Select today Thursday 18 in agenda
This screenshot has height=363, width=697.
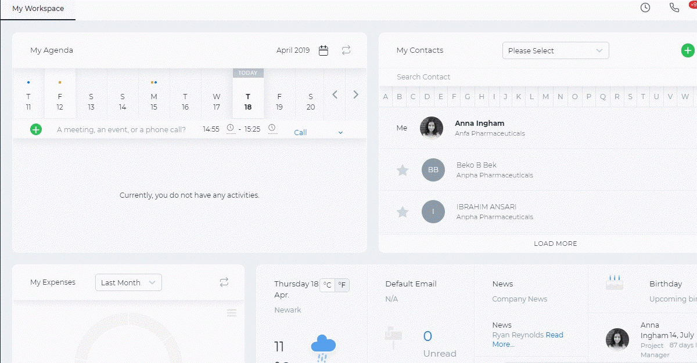[248, 94]
